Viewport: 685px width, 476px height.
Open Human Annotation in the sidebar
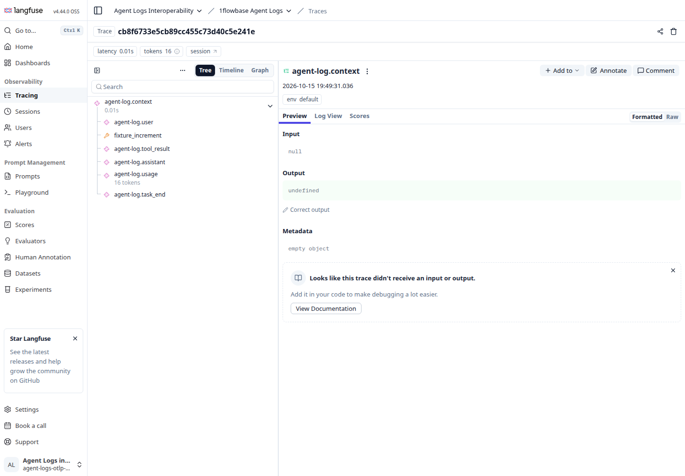[43, 257]
